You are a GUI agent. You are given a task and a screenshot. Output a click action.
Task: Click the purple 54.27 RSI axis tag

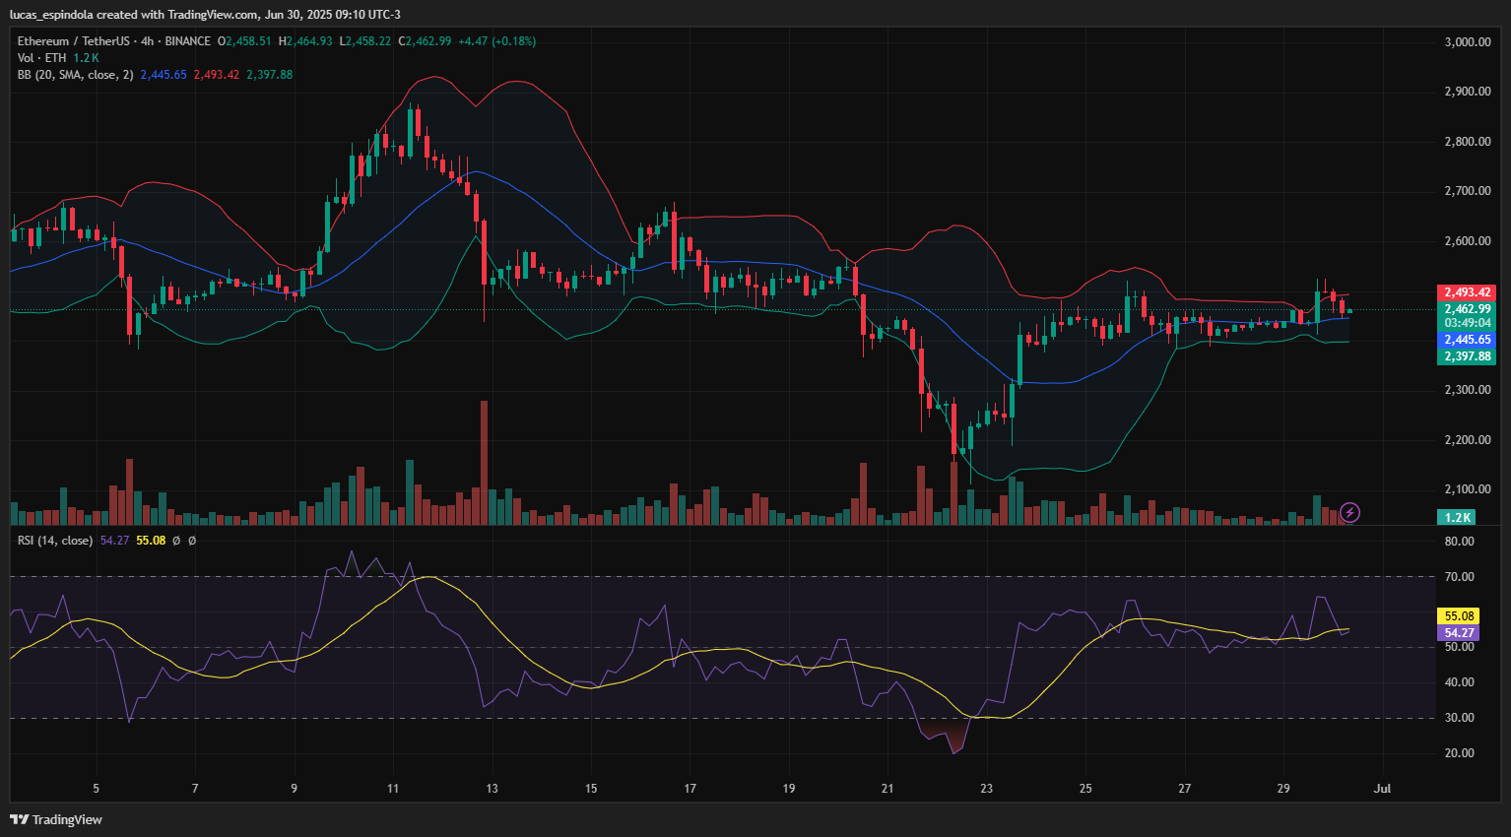point(1459,633)
